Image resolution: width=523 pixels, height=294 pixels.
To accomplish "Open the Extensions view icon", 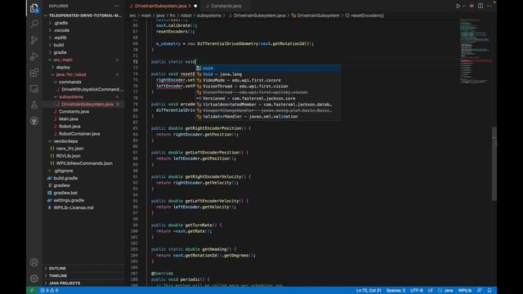I will coord(34,73).
